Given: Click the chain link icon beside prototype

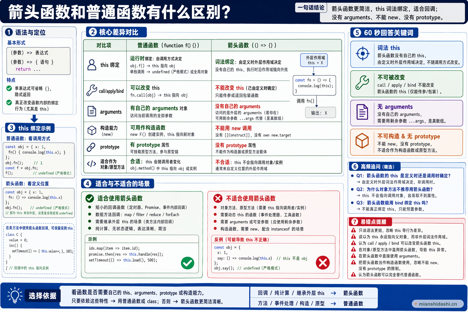Looking at the screenshot, I should coord(91,147).
